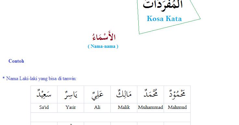The image size is (239, 125).
Task: Select the 'Sa'id' table cell
Action: pyautogui.click(x=44, y=108)
